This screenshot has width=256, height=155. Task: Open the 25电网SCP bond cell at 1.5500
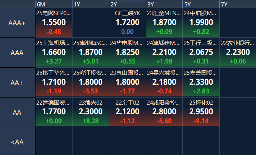click(x=54, y=23)
